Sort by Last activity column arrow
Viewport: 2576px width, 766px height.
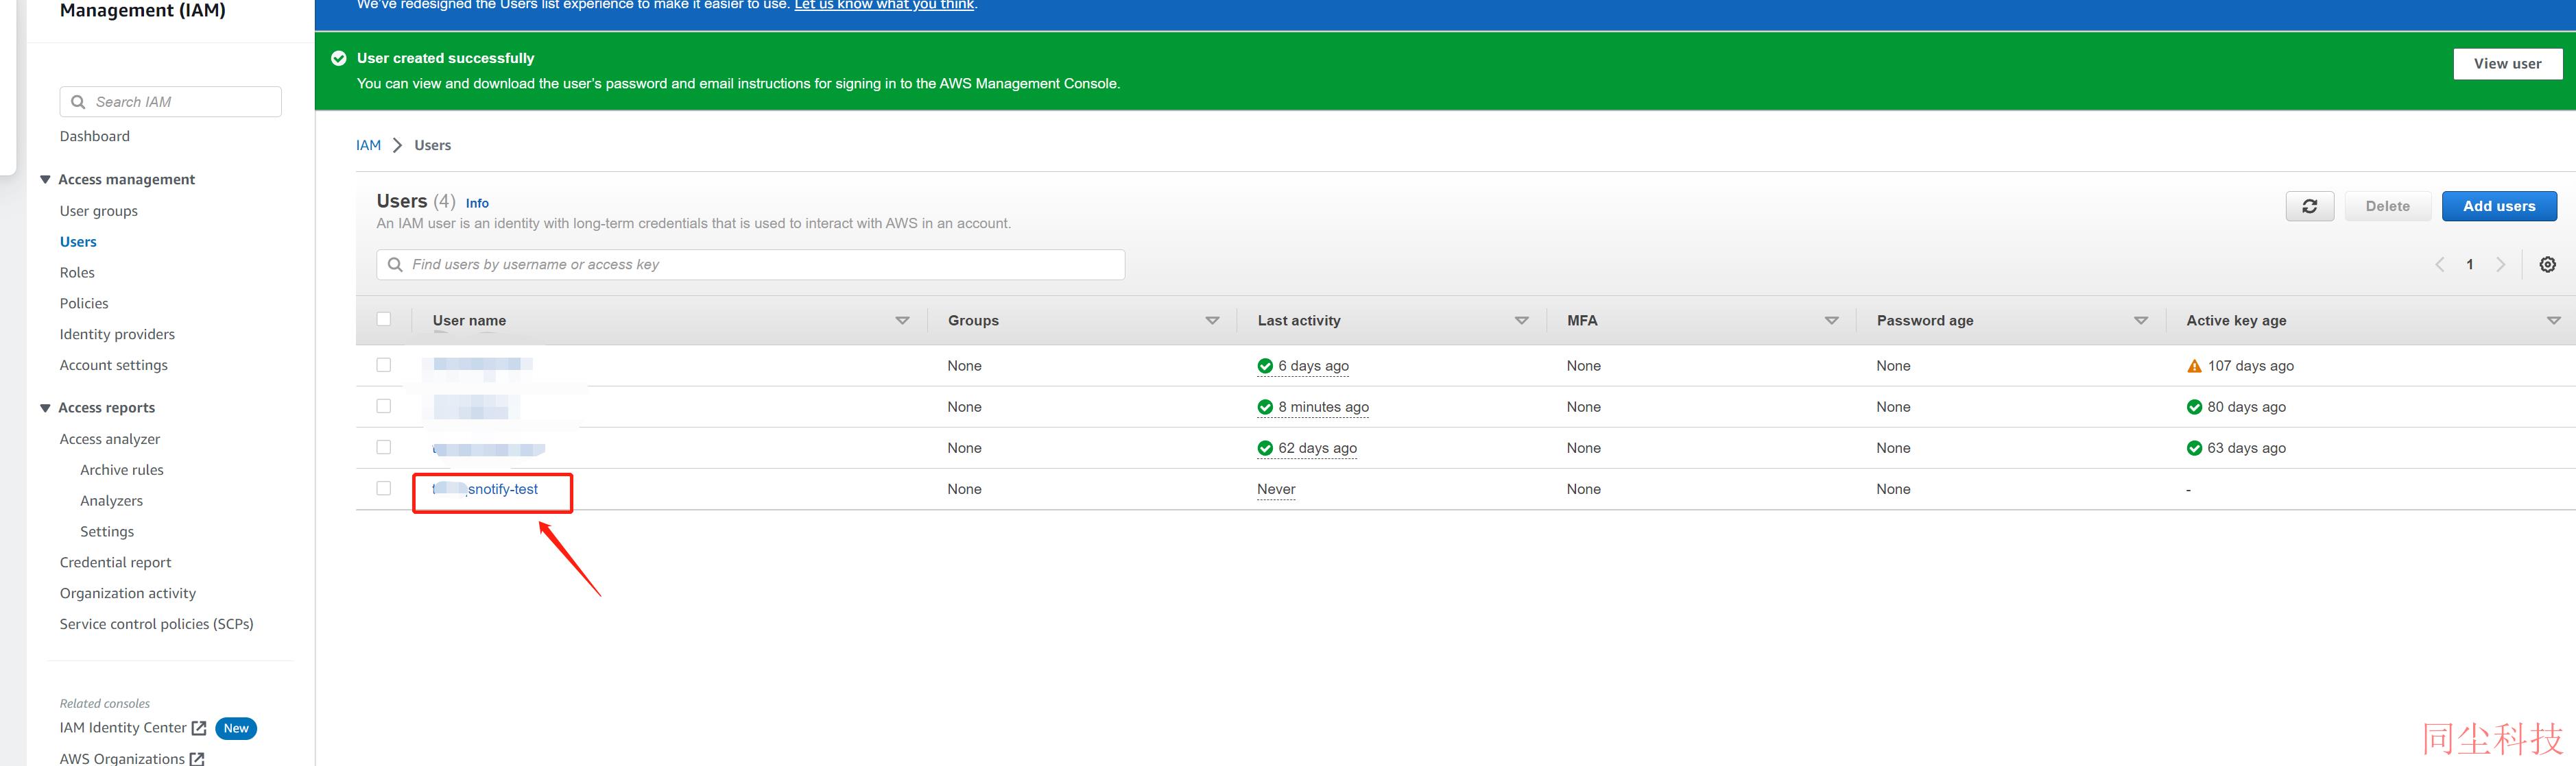point(1521,321)
